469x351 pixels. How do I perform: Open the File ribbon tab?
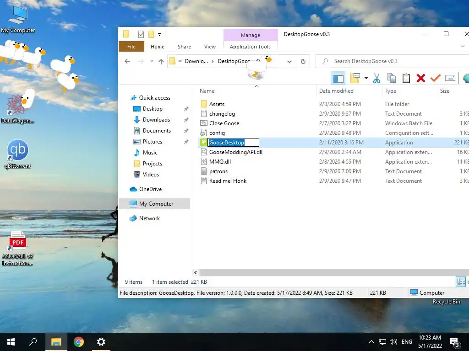131,47
